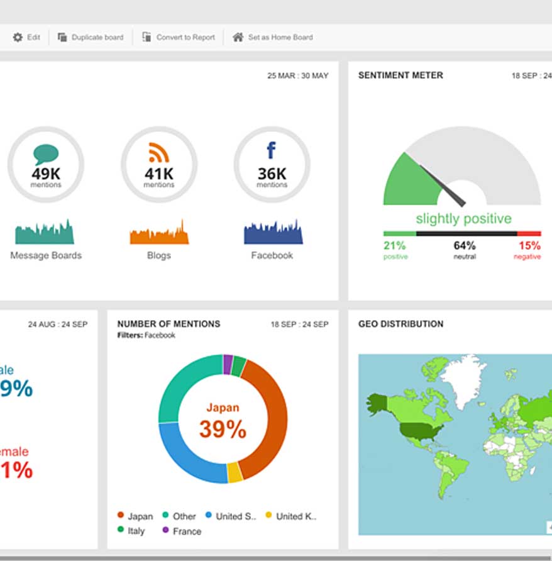This screenshot has height=561, width=552.
Task: Open the 24 AUG : 24 SEP date range
Action: pyautogui.click(x=58, y=325)
